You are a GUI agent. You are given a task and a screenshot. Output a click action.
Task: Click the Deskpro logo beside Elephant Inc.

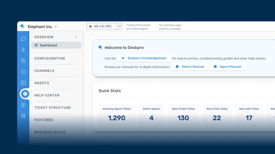tap(22, 26)
